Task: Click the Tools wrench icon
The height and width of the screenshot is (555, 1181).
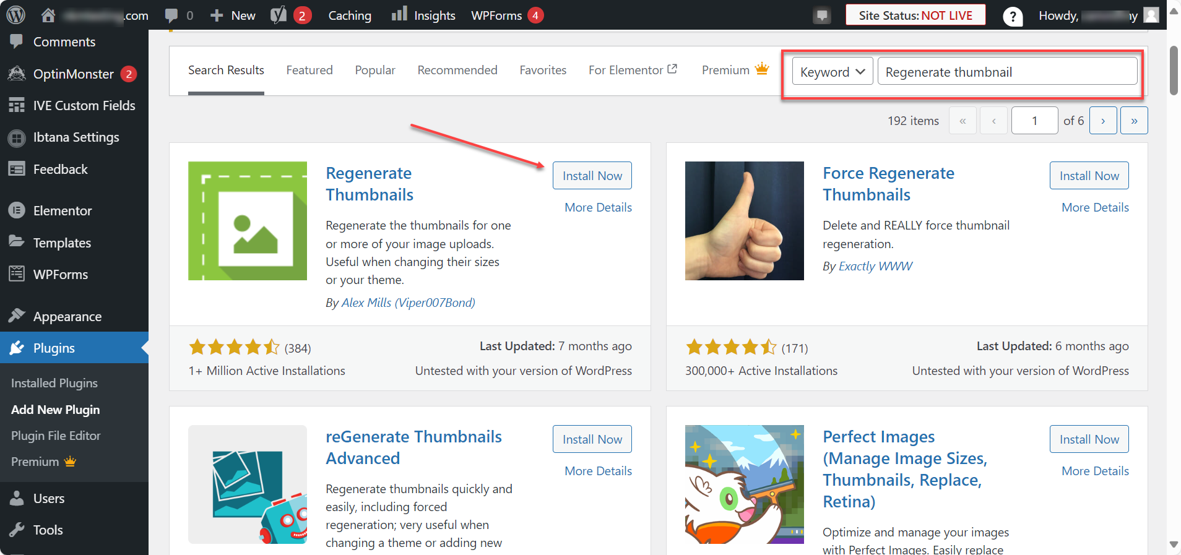Action: 17,530
